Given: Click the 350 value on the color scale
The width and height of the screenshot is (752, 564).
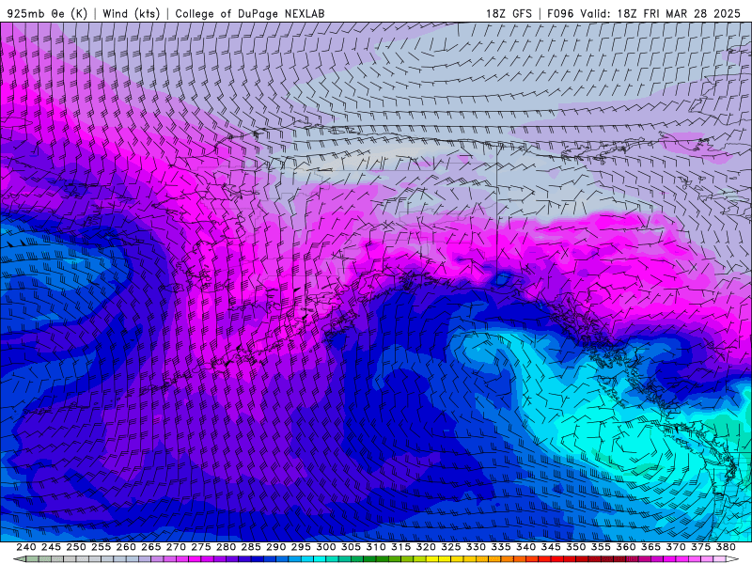Looking at the screenshot, I should point(575,547).
